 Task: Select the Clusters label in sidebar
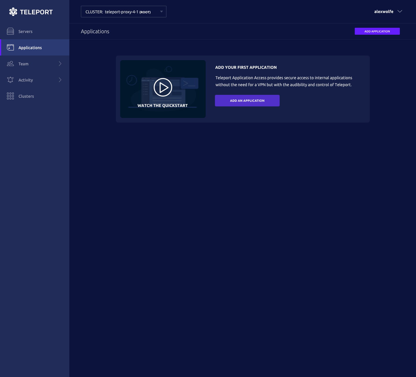(x=26, y=96)
